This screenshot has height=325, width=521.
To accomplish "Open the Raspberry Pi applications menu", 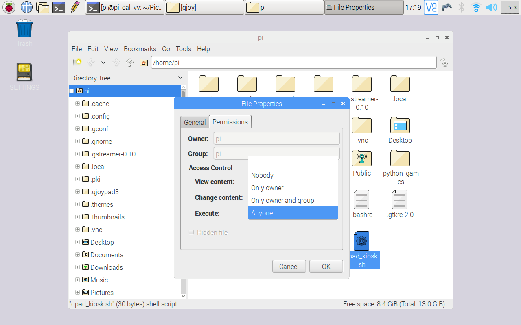I will (x=9, y=7).
